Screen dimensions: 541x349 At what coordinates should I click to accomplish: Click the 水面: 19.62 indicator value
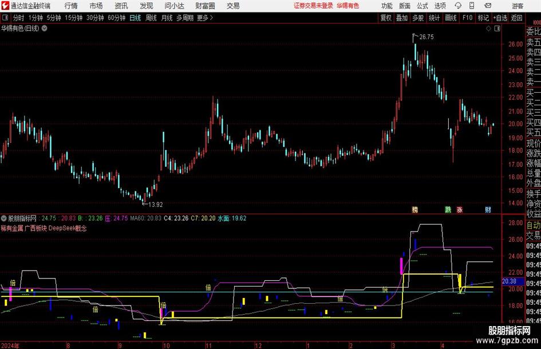(x=232, y=218)
